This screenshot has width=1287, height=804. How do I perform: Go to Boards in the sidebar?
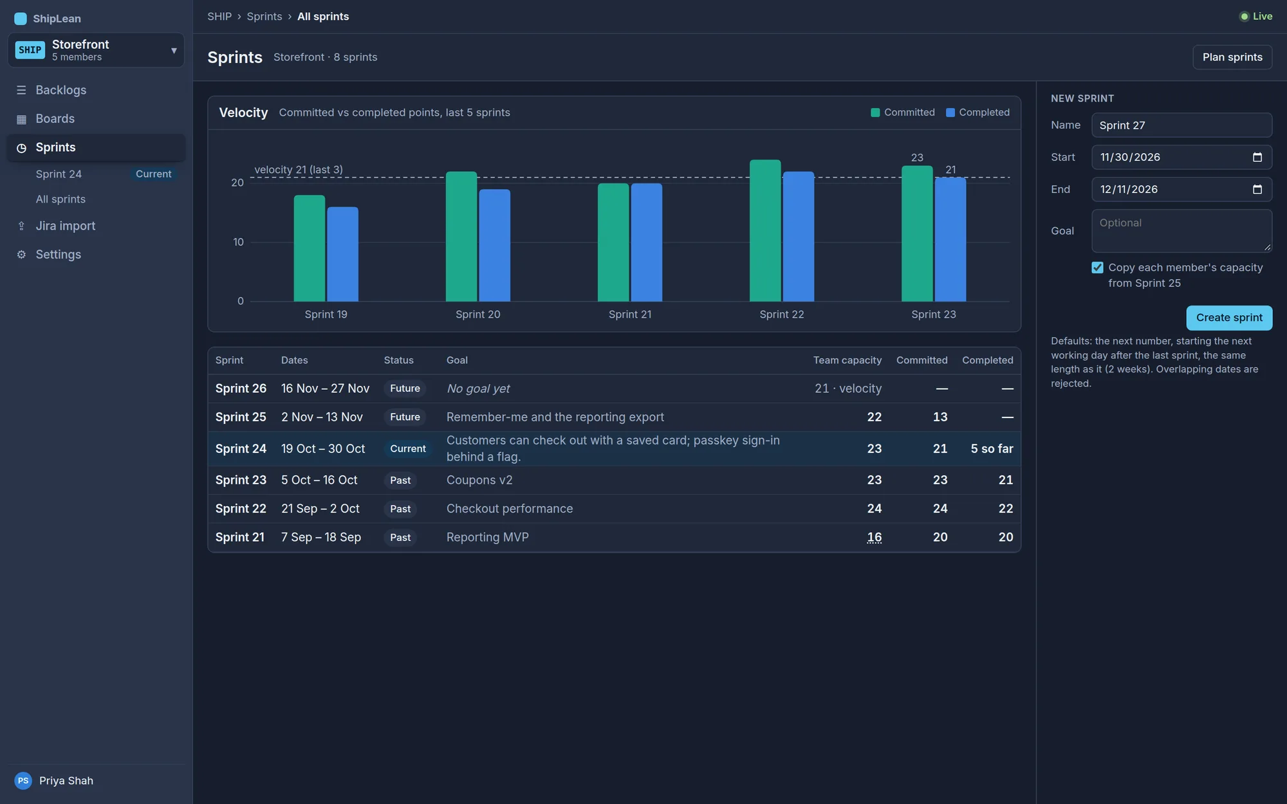click(96, 119)
